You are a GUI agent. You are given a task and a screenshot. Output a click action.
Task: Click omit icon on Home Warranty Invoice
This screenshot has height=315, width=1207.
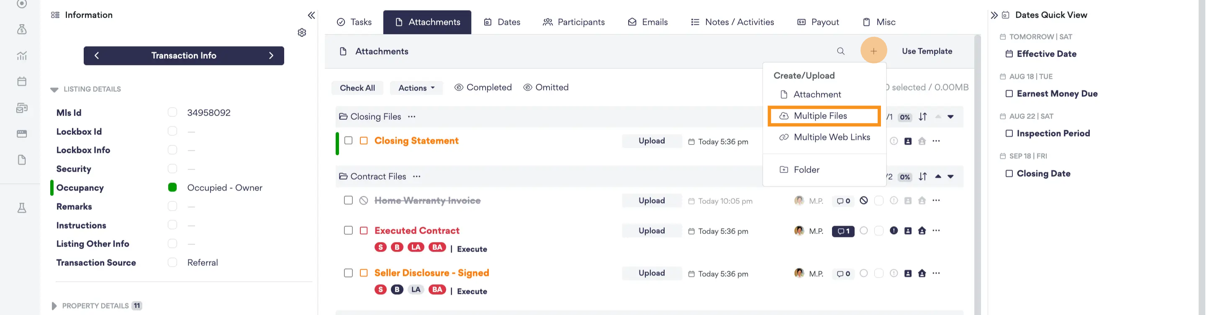point(863,200)
